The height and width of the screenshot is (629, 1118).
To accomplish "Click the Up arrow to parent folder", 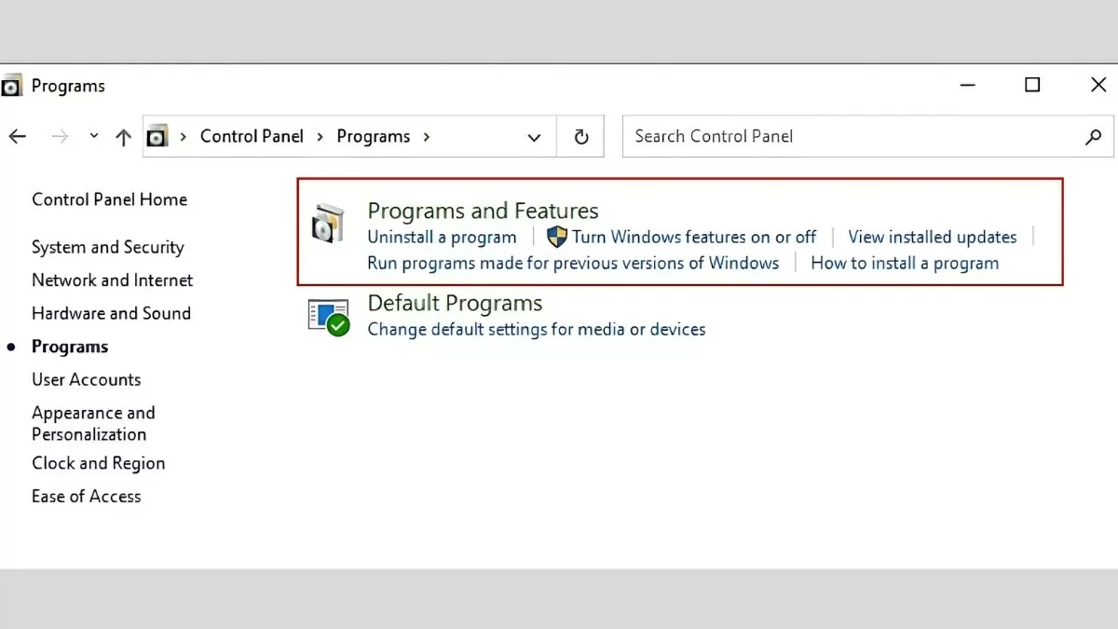I will (x=123, y=137).
